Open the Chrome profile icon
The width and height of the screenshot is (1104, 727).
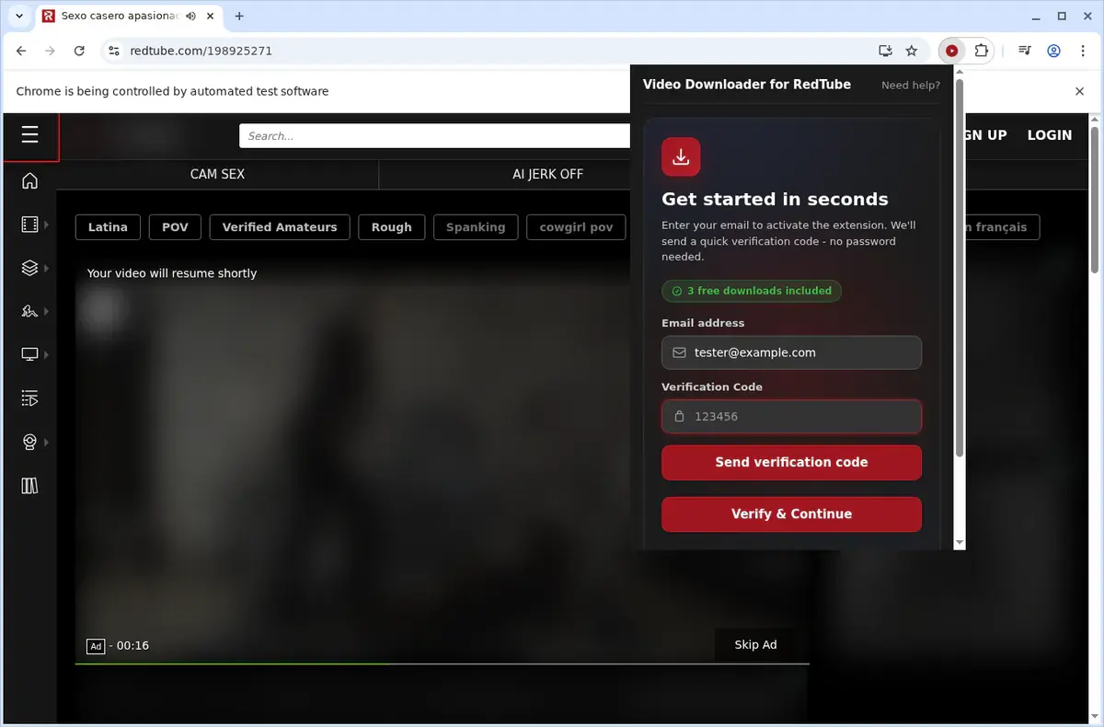(1054, 51)
